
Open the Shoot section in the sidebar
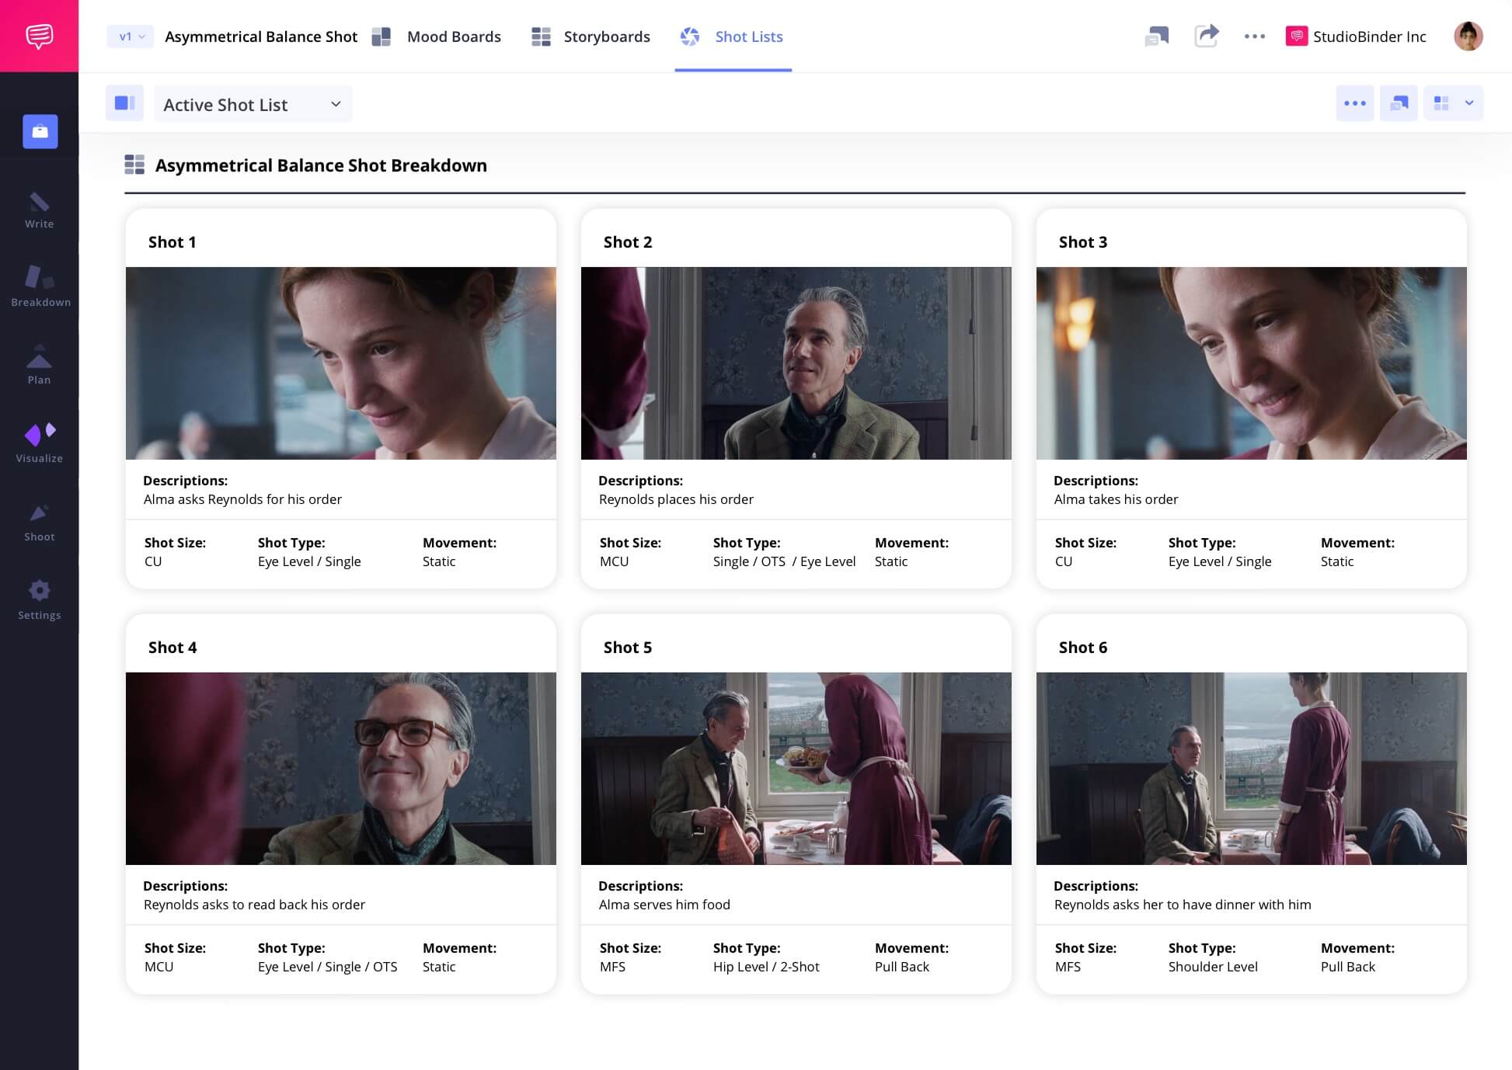tap(39, 520)
